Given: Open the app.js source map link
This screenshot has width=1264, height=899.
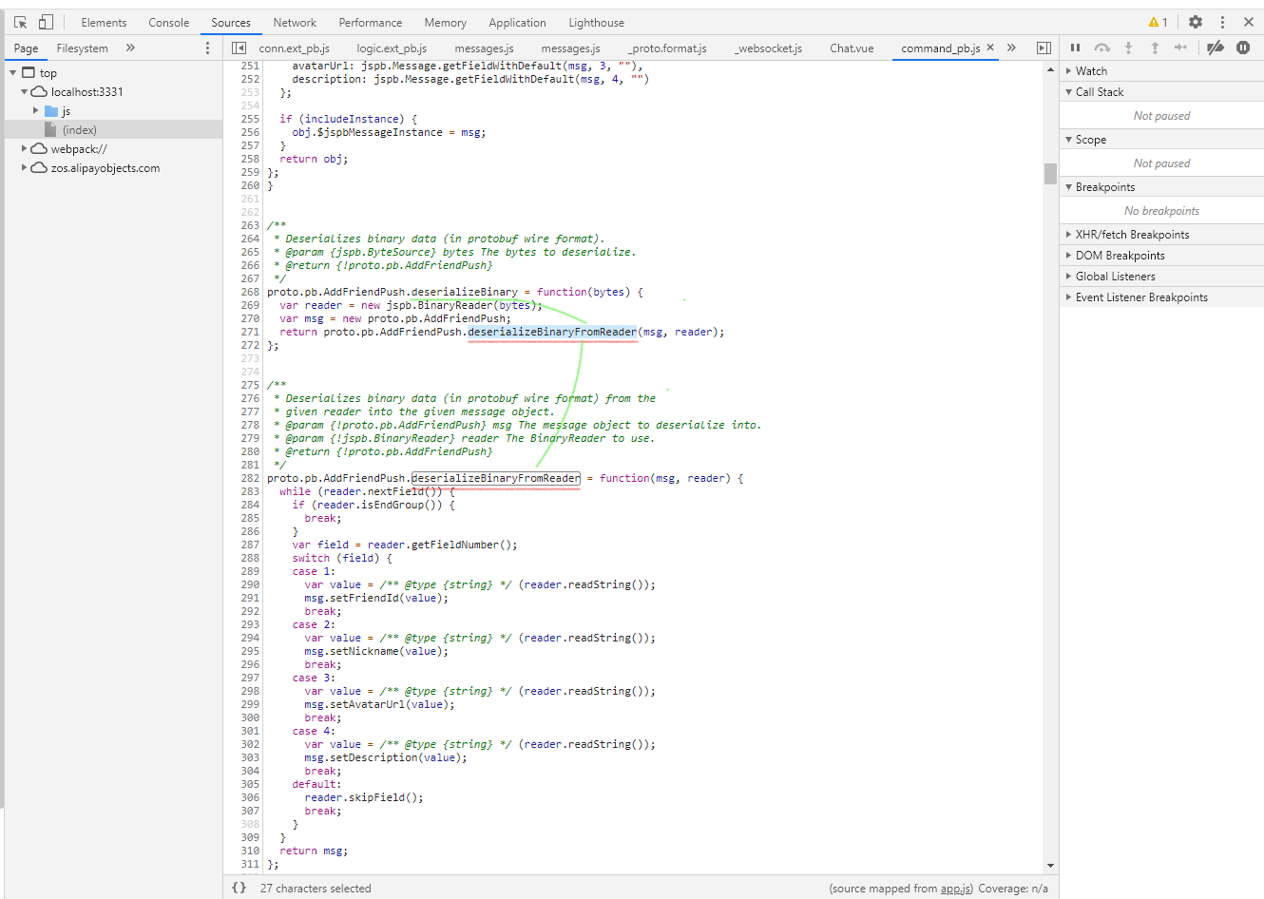Looking at the screenshot, I should coord(956,889).
